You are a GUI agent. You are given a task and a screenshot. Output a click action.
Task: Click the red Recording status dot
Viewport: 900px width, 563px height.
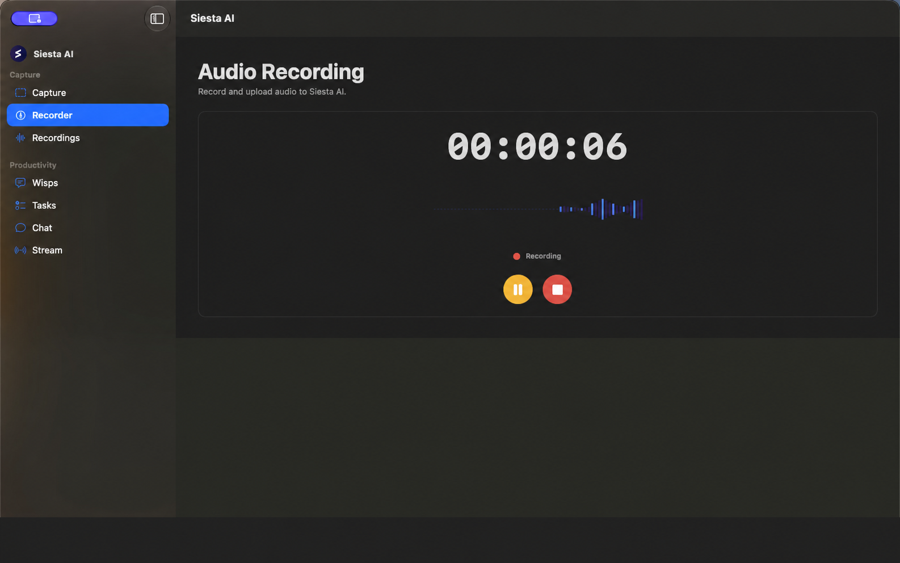(x=516, y=257)
